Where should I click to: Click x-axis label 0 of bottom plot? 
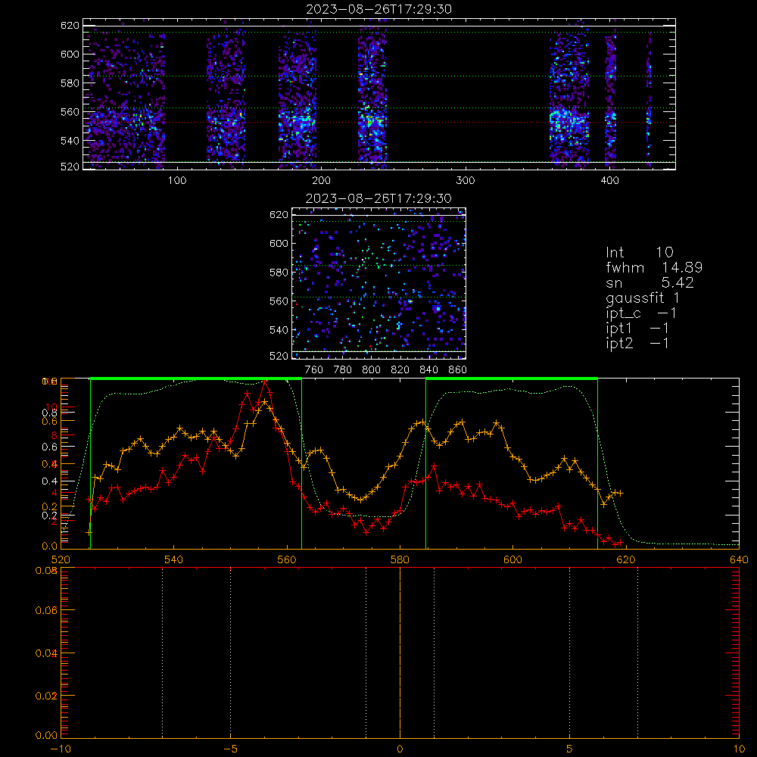[400, 749]
